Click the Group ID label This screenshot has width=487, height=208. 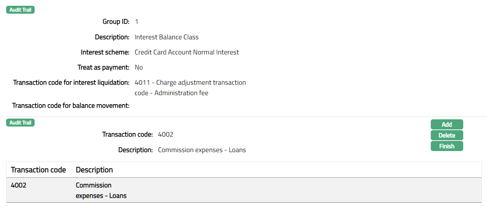[x=116, y=22]
